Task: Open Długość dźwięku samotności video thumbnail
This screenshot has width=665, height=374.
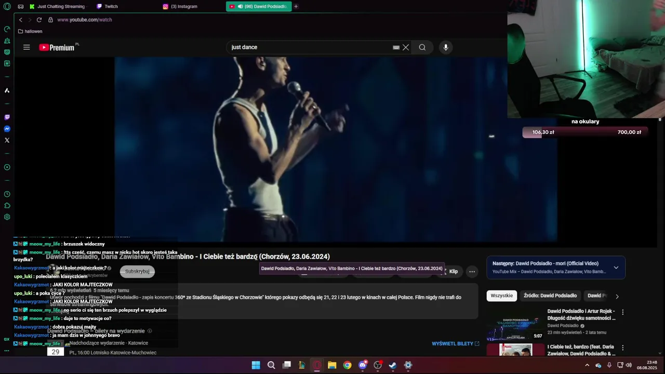Action: tap(515, 325)
